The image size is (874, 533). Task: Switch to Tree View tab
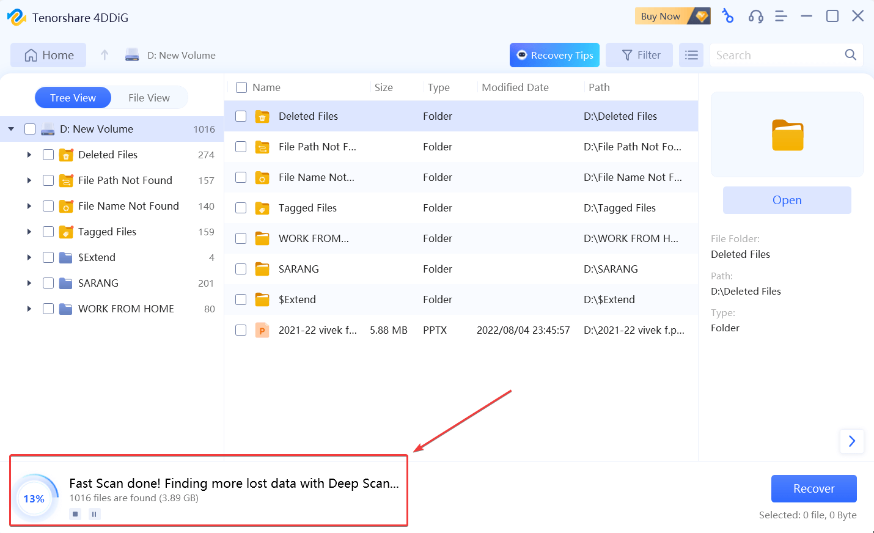click(73, 98)
